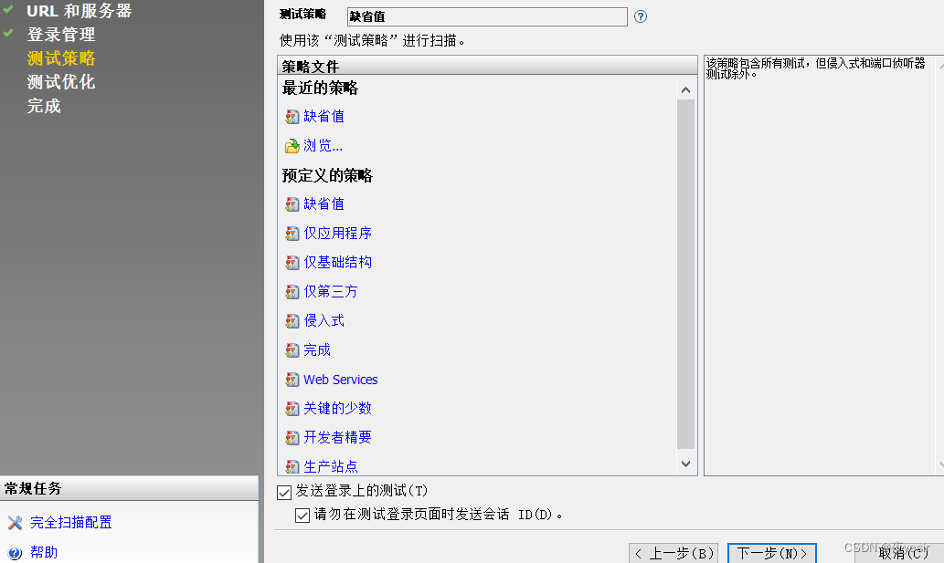Image resolution: width=944 pixels, height=563 pixels.
Task: Click the policy list scrollbar thumb
Action: point(685,275)
